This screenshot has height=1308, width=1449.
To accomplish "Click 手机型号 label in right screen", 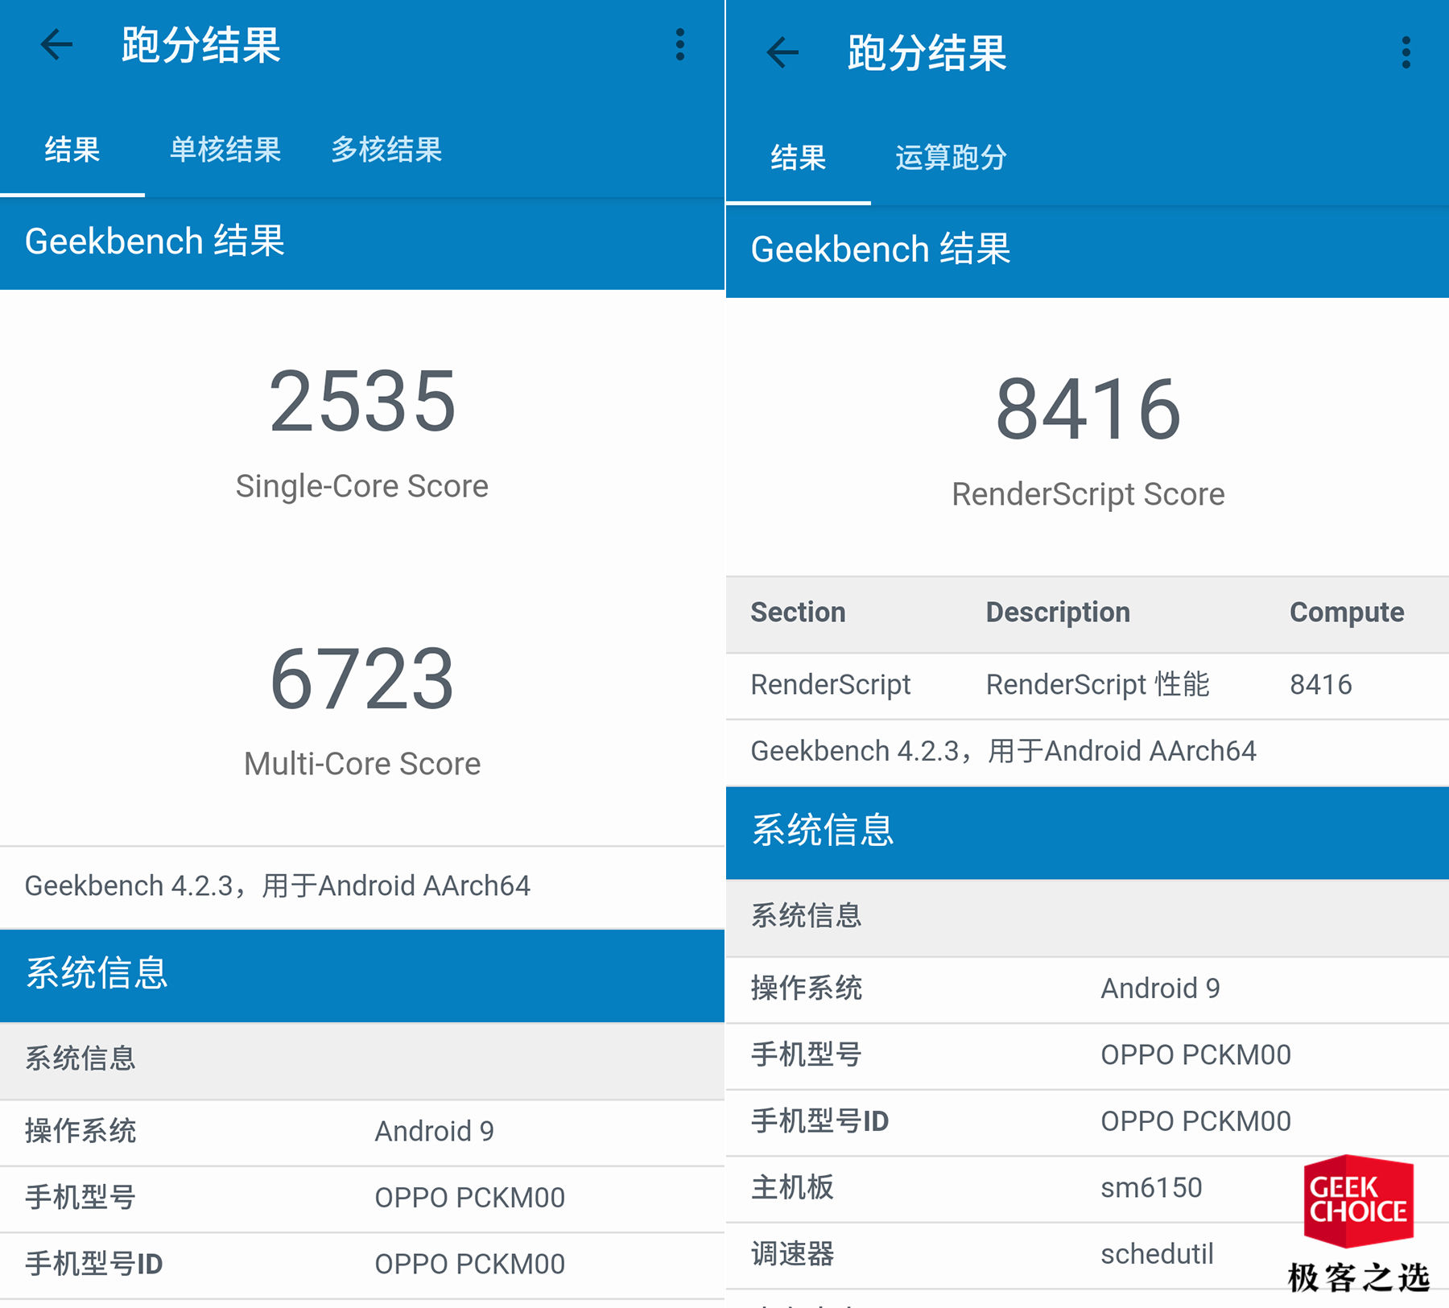I will 807,1055.
